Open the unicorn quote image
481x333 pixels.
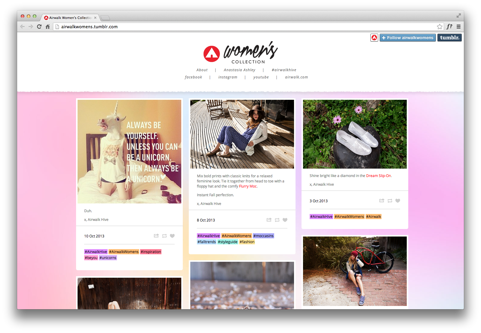tap(129, 151)
